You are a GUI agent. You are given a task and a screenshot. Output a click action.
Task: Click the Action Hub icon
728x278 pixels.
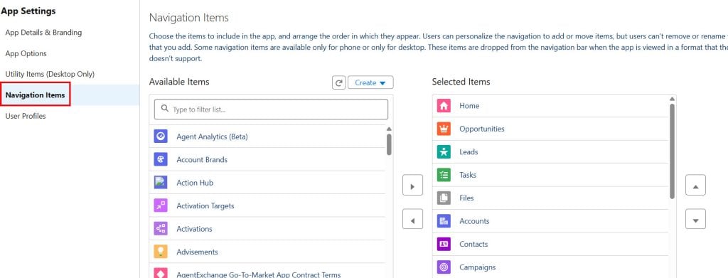[x=161, y=183]
